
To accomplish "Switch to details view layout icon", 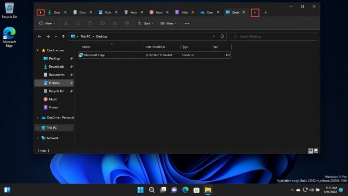I will pos(311,151).
